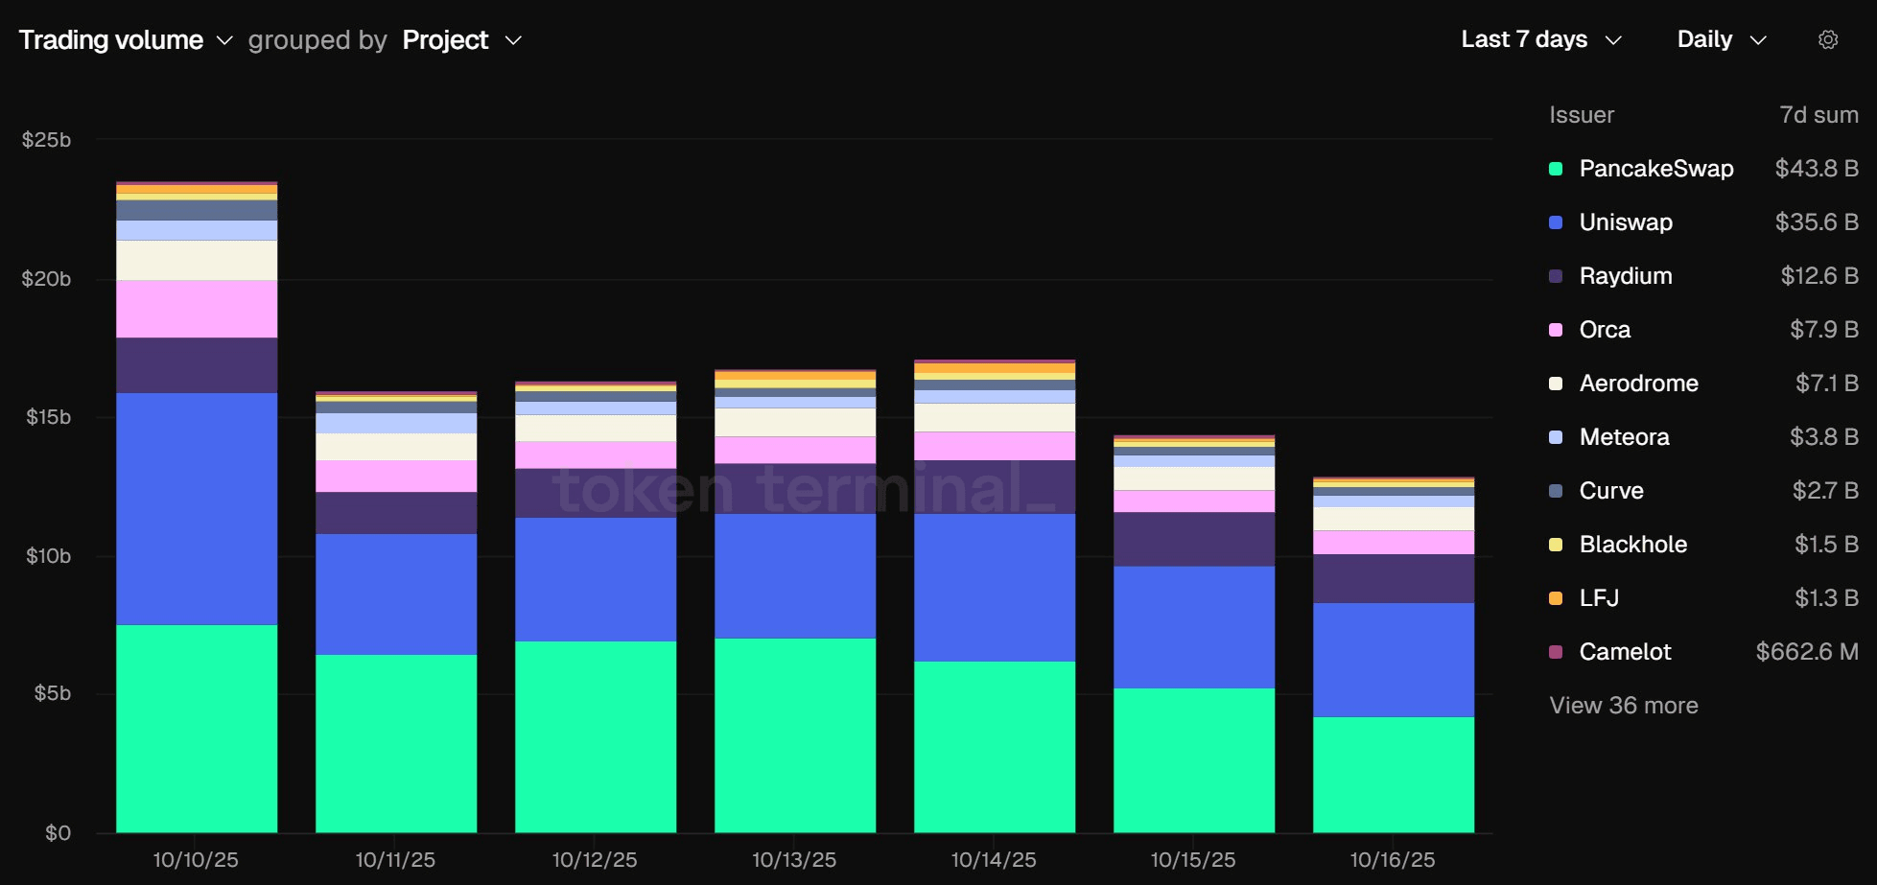Toggle Aerodrome series in legend
Screen dimensions: 1877x885
pyautogui.click(x=1638, y=384)
